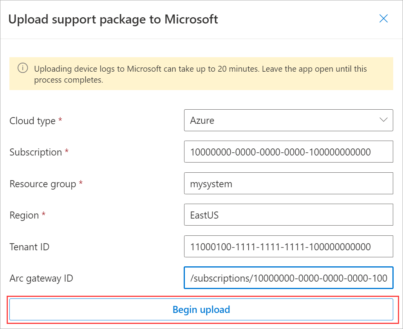Click the dialog title Upload support package to Microsoft
The height and width of the screenshot is (329, 403).
113,19
